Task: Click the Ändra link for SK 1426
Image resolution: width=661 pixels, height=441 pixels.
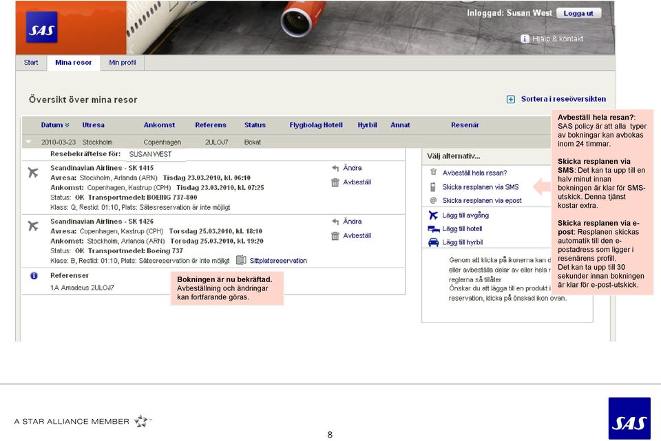Action: 353,222
